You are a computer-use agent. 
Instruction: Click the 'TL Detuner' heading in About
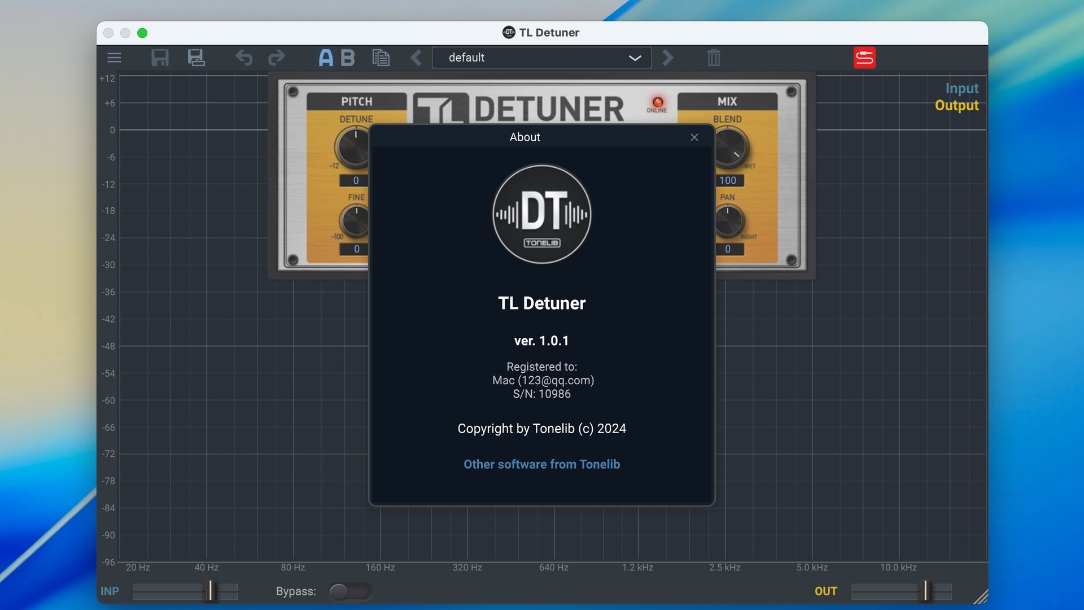[541, 303]
